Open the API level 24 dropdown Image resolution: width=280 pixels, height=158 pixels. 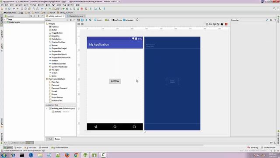point(108,20)
